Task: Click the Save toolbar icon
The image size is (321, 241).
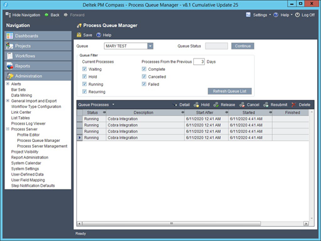Action: click(79, 35)
